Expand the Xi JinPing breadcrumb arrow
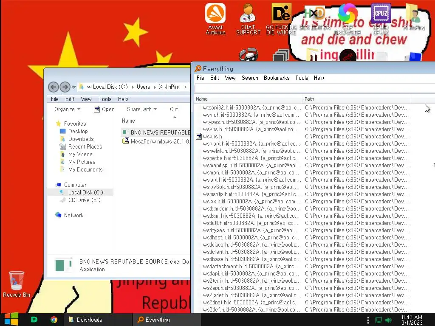 tap(185, 87)
